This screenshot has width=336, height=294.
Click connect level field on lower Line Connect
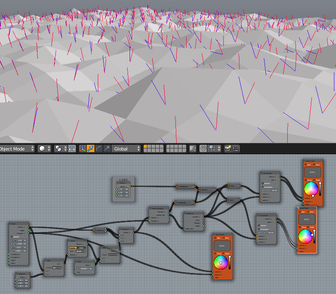[266, 233]
